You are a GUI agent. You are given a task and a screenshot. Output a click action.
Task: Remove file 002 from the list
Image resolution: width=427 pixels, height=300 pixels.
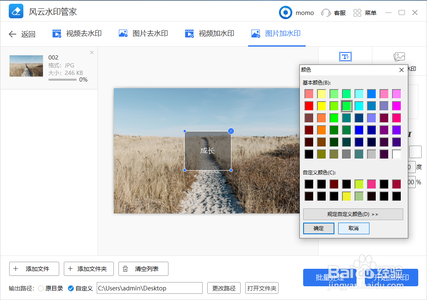pyautogui.click(x=92, y=52)
